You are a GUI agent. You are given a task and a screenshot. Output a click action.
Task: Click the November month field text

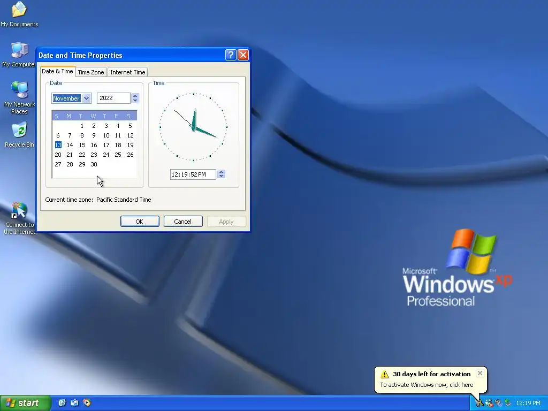[66, 98]
